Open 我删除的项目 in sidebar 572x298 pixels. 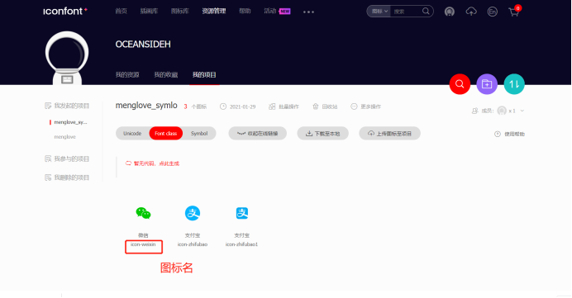point(67,177)
